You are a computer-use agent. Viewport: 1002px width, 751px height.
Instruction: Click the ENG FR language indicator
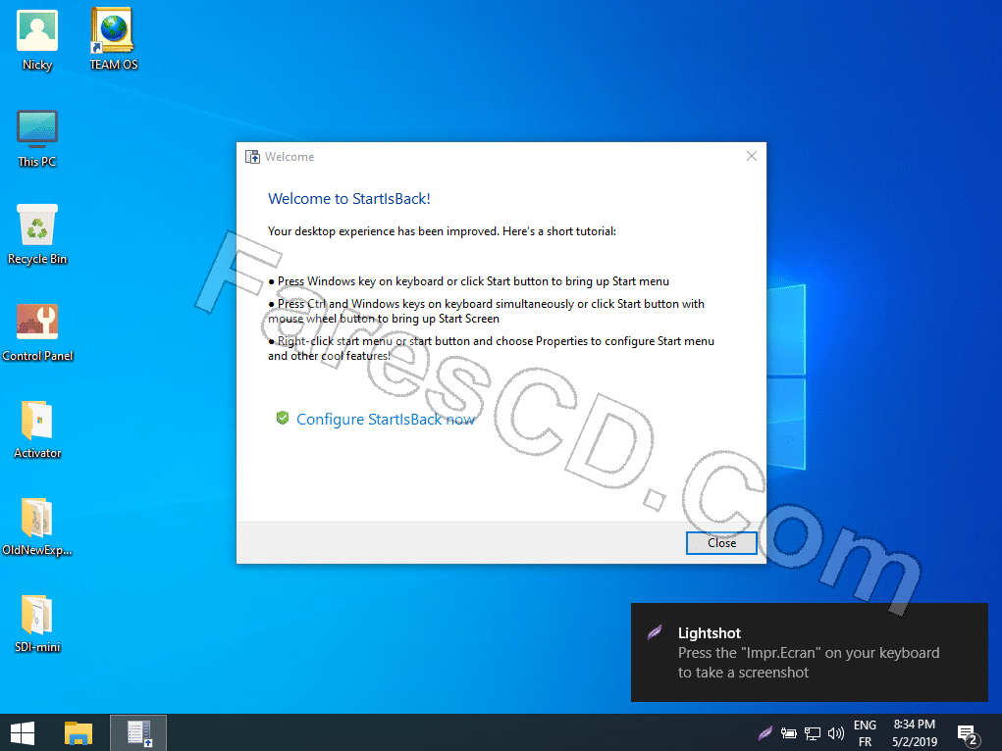[x=865, y=733]
